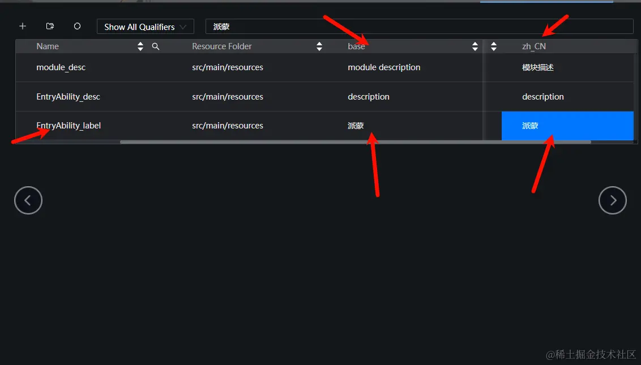
Task: Click resource folder cell of EntryAbility_label
Action: 228,126
